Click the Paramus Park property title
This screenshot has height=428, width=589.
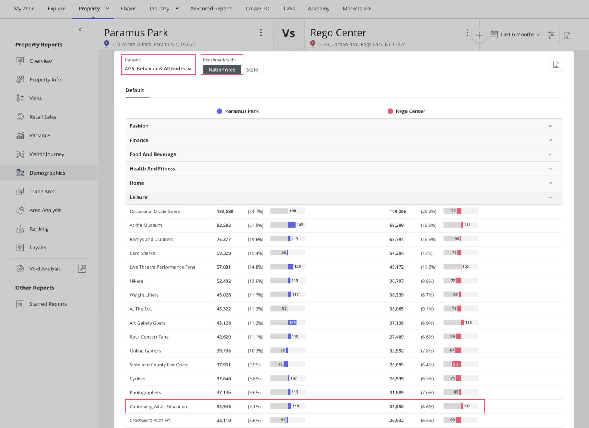tap(136, 33)
